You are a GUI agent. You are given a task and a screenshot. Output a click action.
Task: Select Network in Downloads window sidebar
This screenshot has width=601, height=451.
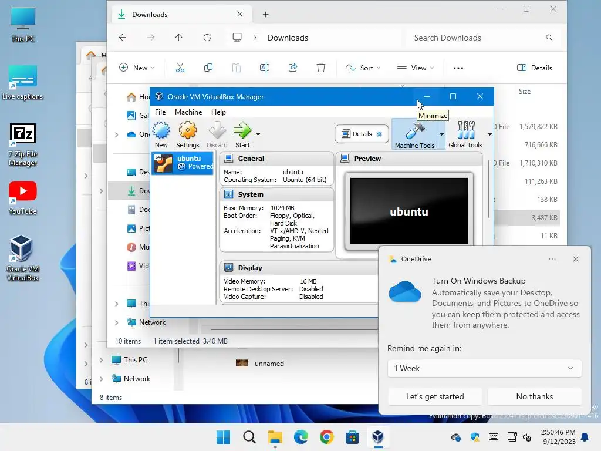(152, 322)
